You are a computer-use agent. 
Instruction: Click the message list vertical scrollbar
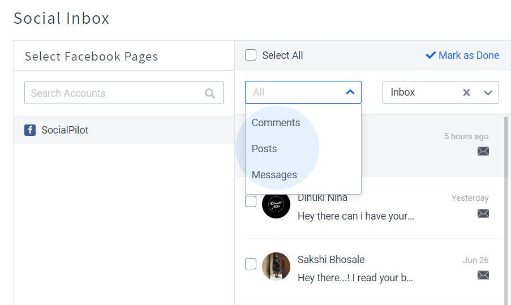506,211
